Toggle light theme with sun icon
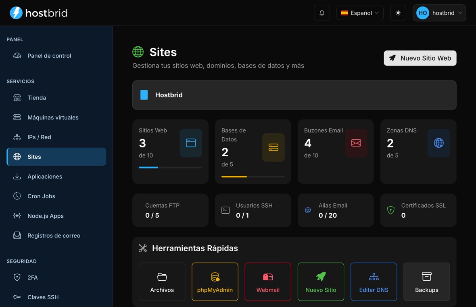Viewport: 476px width, 307px height. tap(398, 13)
